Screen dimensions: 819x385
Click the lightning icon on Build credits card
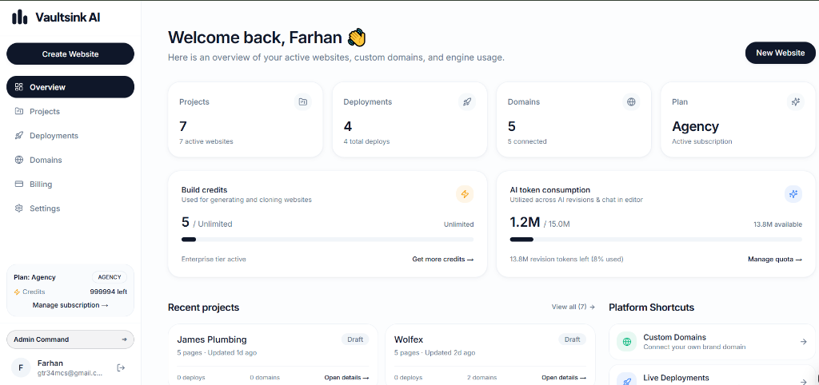point(465,195)
